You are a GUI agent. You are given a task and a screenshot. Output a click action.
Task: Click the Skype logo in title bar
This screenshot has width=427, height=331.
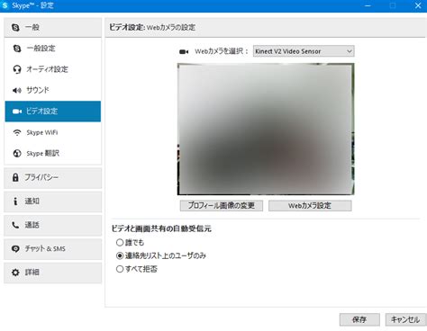[5, 5]
